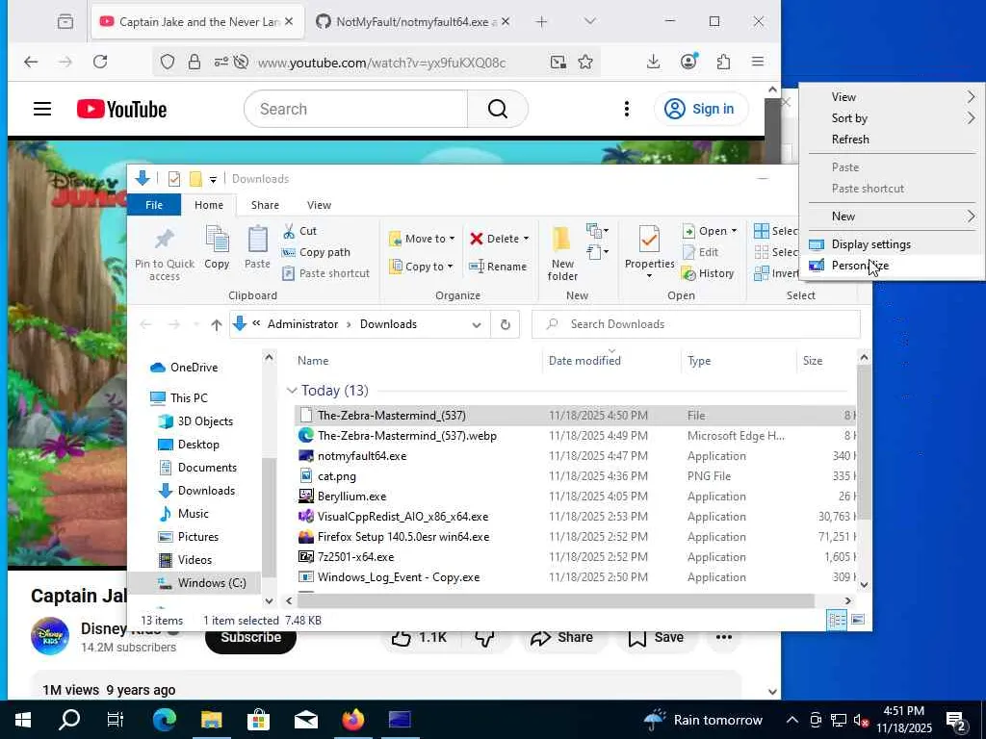
Task: Click navigation pane scrollbar
Action: [269, 517]
